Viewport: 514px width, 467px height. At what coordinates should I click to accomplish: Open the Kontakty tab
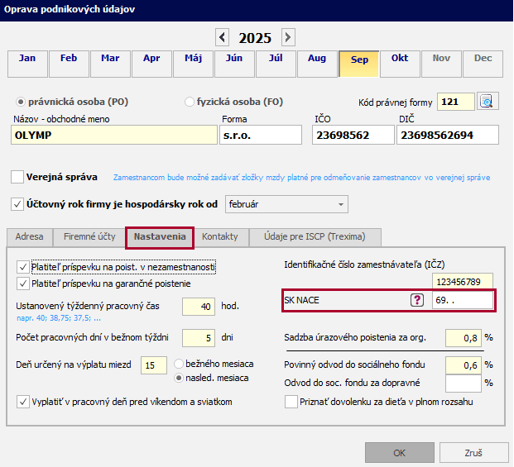click(x=220, y=236)
